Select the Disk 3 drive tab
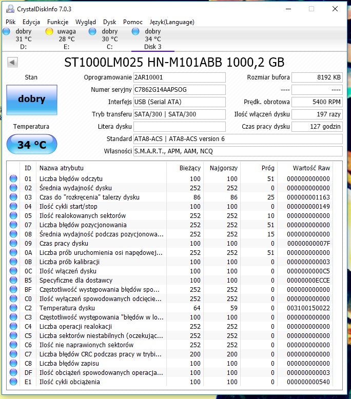 tap(153, 39)
